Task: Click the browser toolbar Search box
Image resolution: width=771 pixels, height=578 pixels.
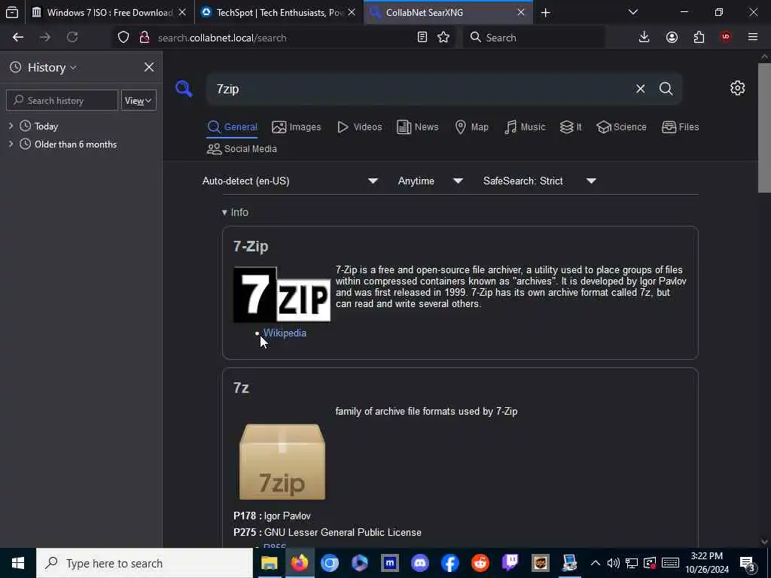Action: (534, 38)
